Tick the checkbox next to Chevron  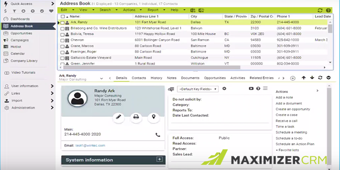pyautogui.click(x=62, y=40)
